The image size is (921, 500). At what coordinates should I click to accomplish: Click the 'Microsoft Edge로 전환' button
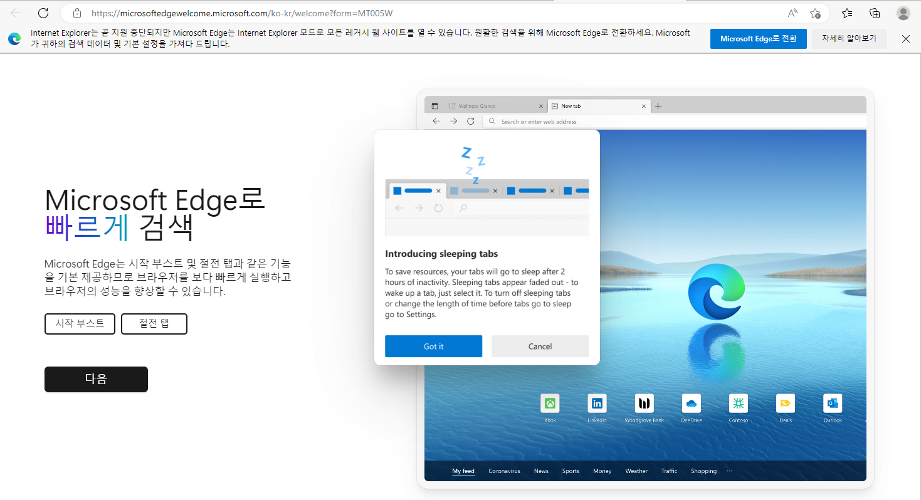(758, 39)
